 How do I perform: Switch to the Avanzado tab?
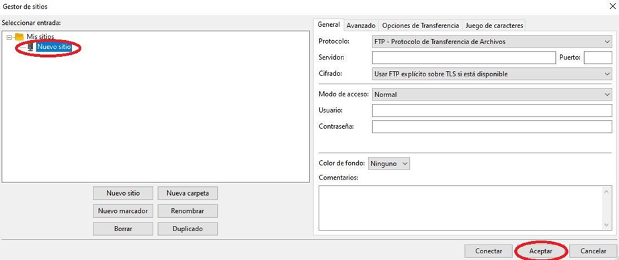click(361, 25)
